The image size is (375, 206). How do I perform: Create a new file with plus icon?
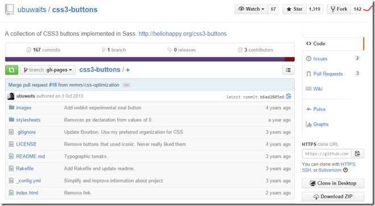pos(128,70)
